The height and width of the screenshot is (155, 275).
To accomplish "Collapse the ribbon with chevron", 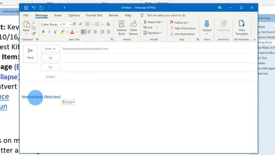I will coord(254,40).
